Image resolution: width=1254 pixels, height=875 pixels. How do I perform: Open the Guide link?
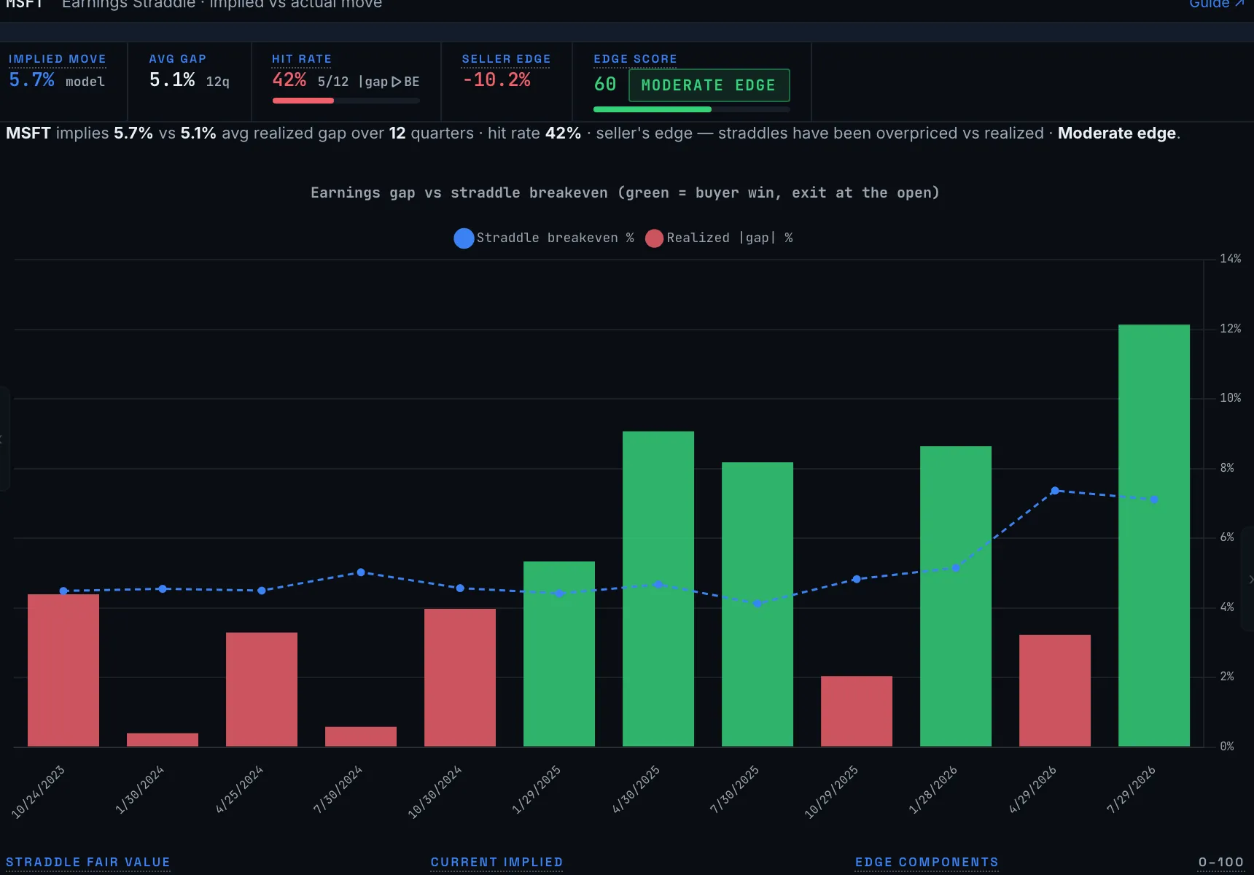tap(1216, 4)
